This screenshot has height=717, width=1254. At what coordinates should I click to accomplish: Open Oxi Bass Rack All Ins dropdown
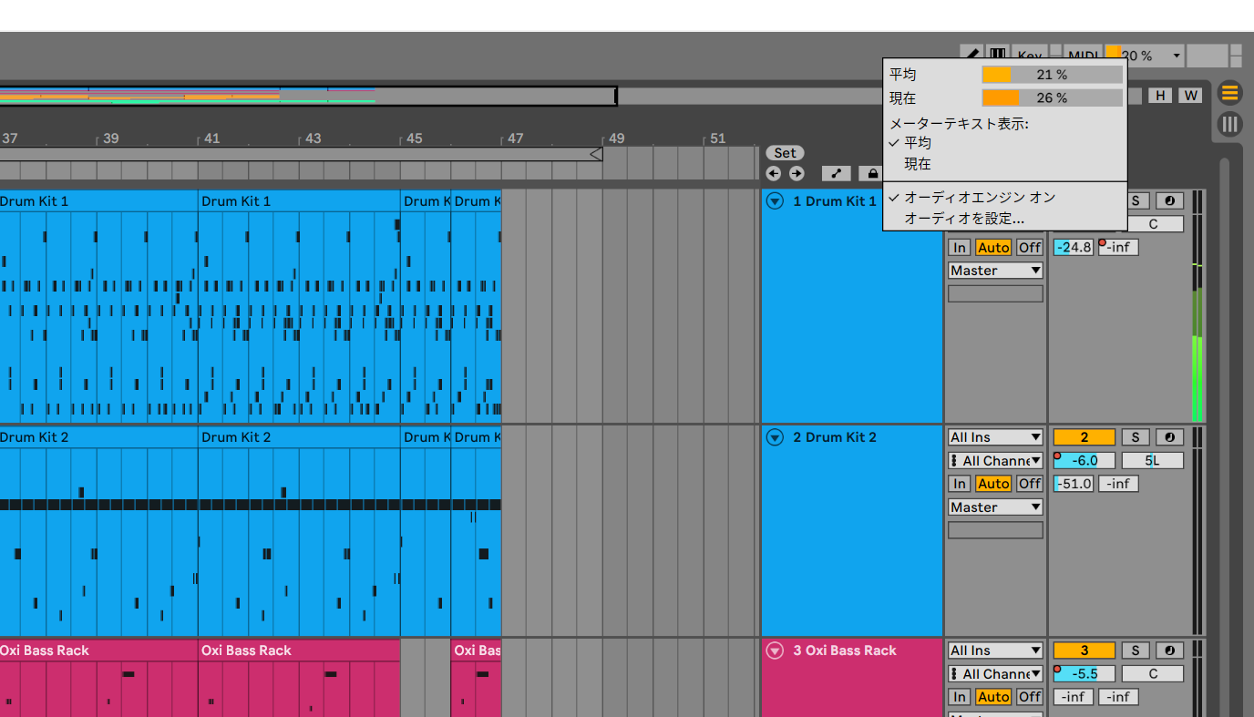pyautogui.click(x=995, y=650)
